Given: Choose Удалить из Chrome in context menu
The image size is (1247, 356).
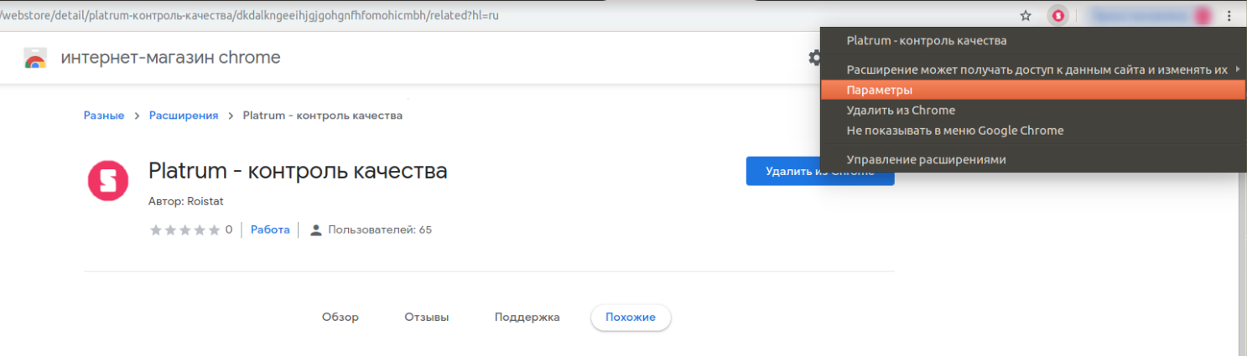Looking at the screenshot, I should pos(1033,110).
